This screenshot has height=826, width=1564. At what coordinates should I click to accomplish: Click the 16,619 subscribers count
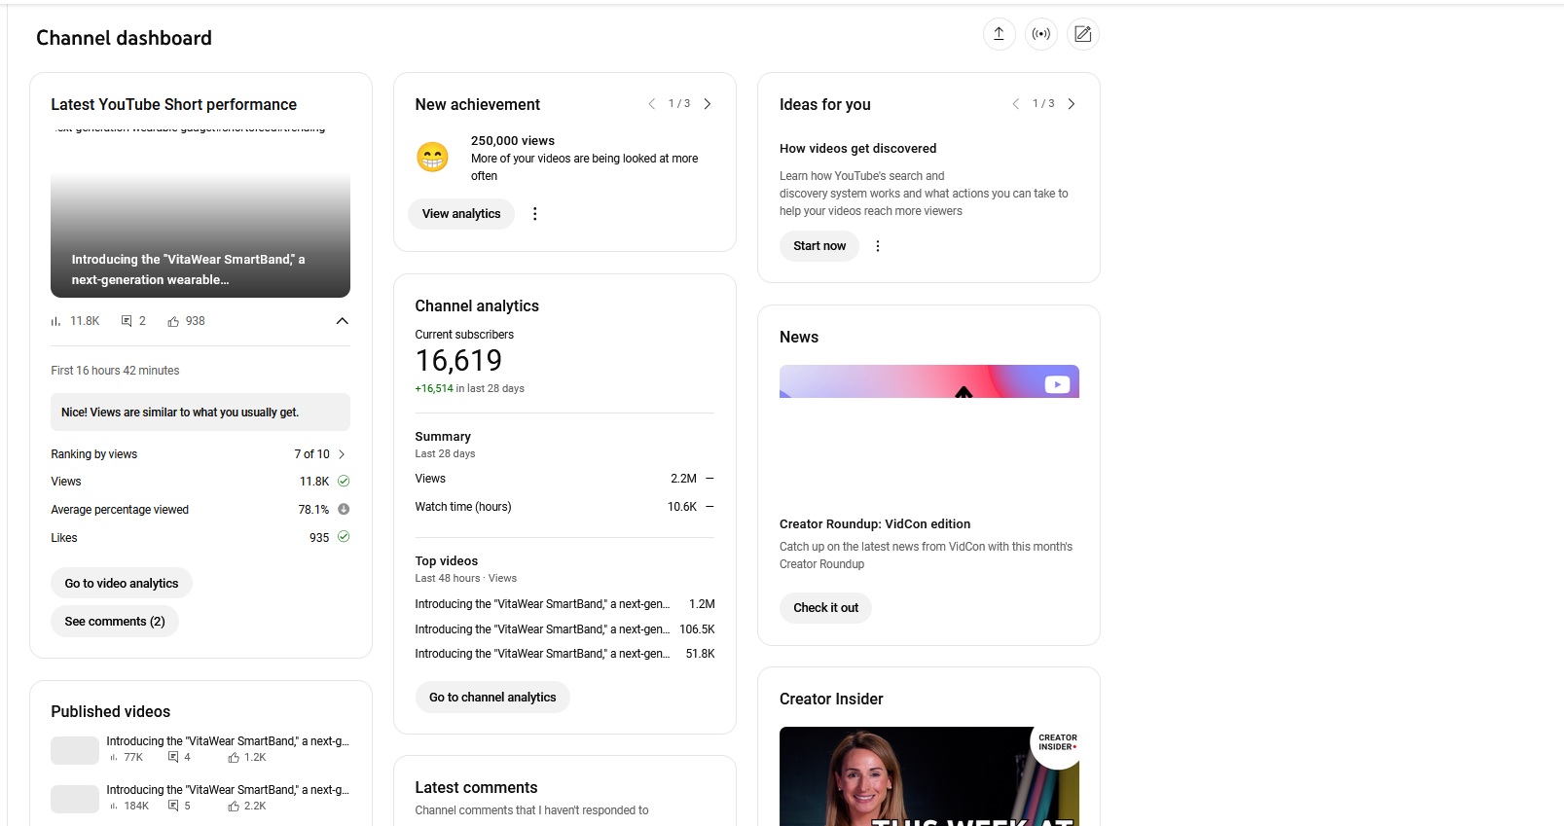[x=458, y=361]
